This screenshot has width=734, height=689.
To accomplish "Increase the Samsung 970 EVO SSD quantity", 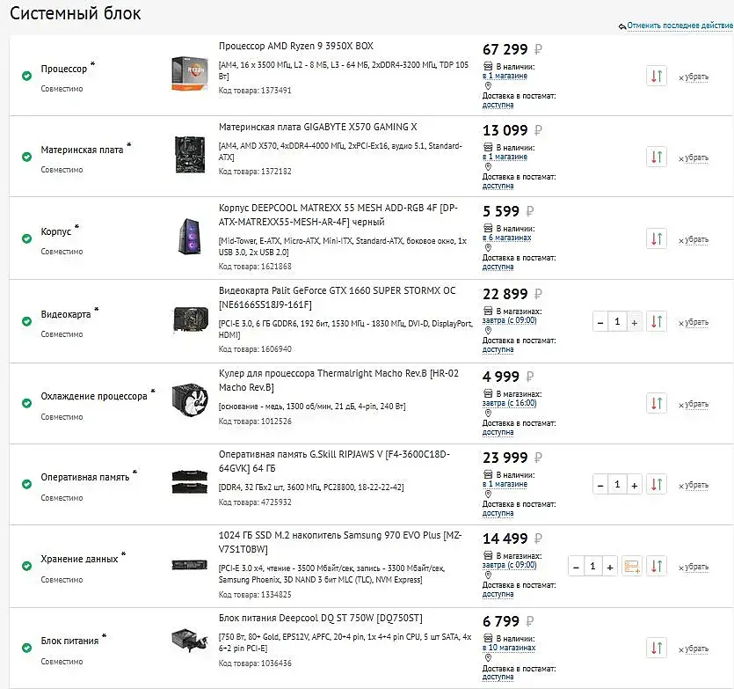I will click(x=610, y=567).
